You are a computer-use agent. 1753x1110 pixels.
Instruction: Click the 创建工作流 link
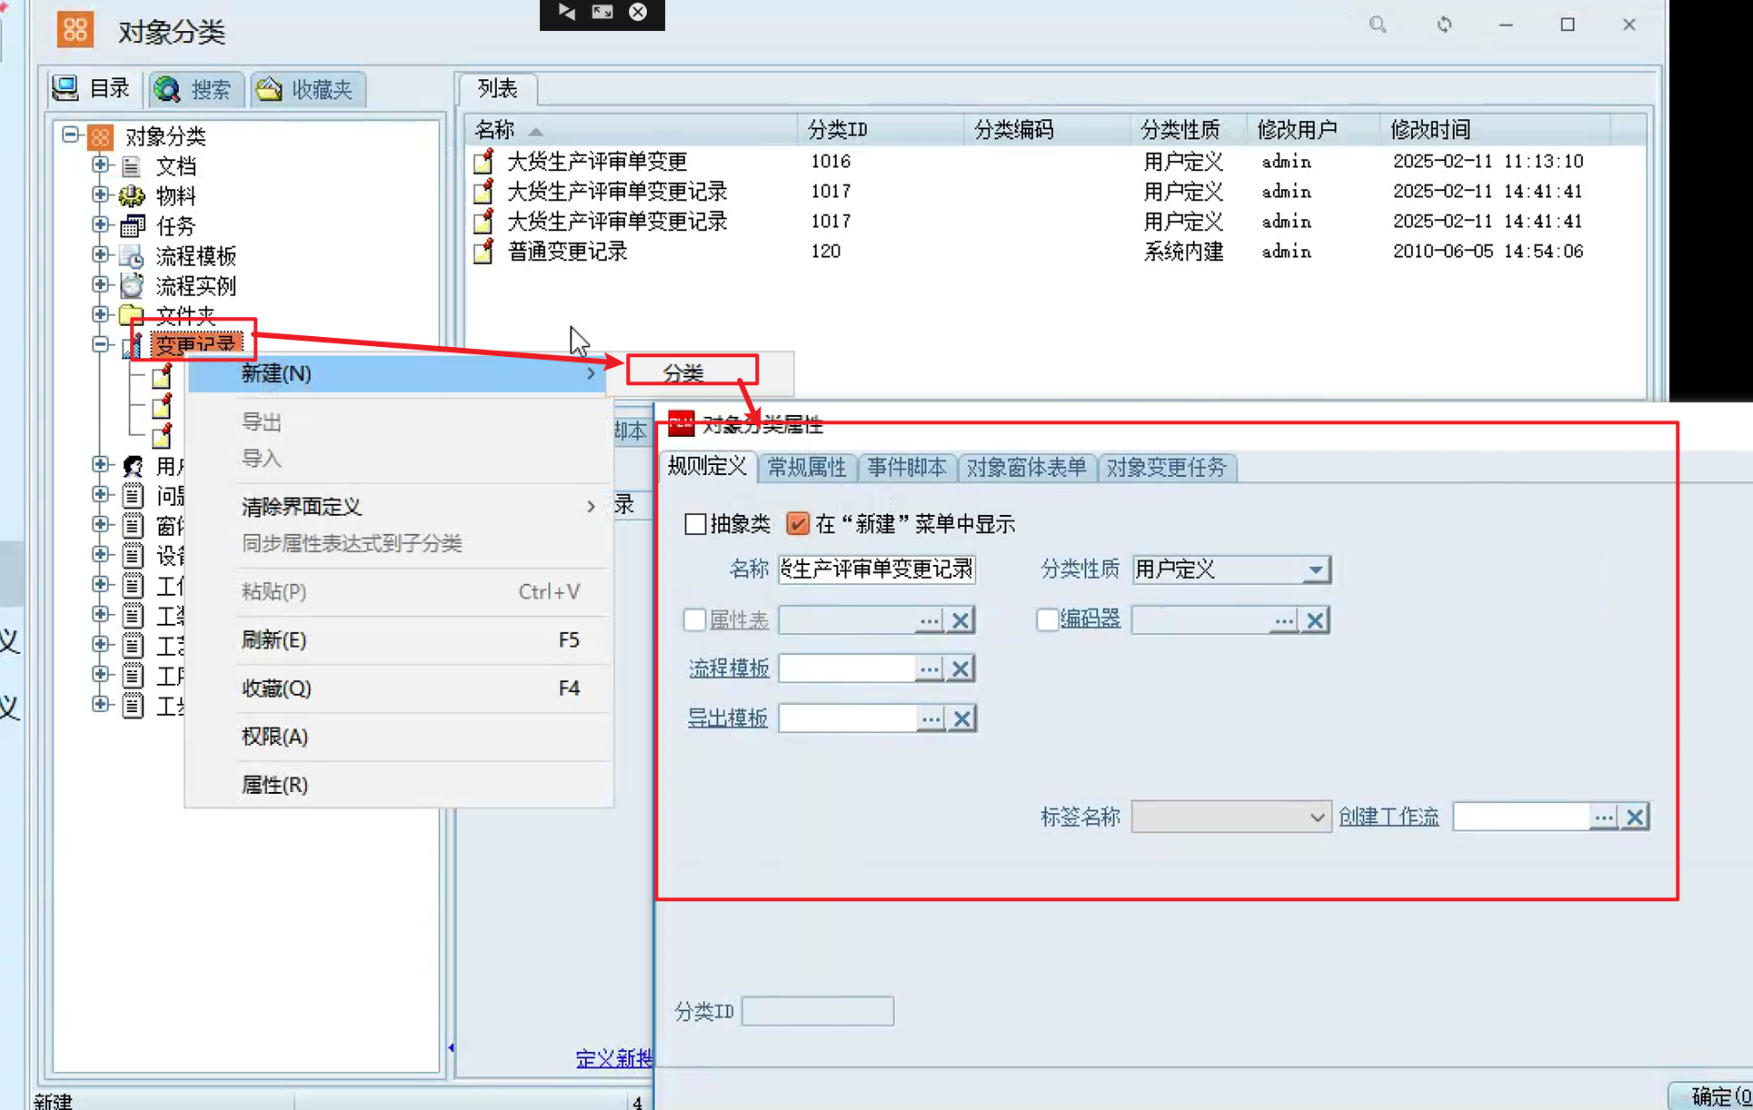coord(1389,817)
